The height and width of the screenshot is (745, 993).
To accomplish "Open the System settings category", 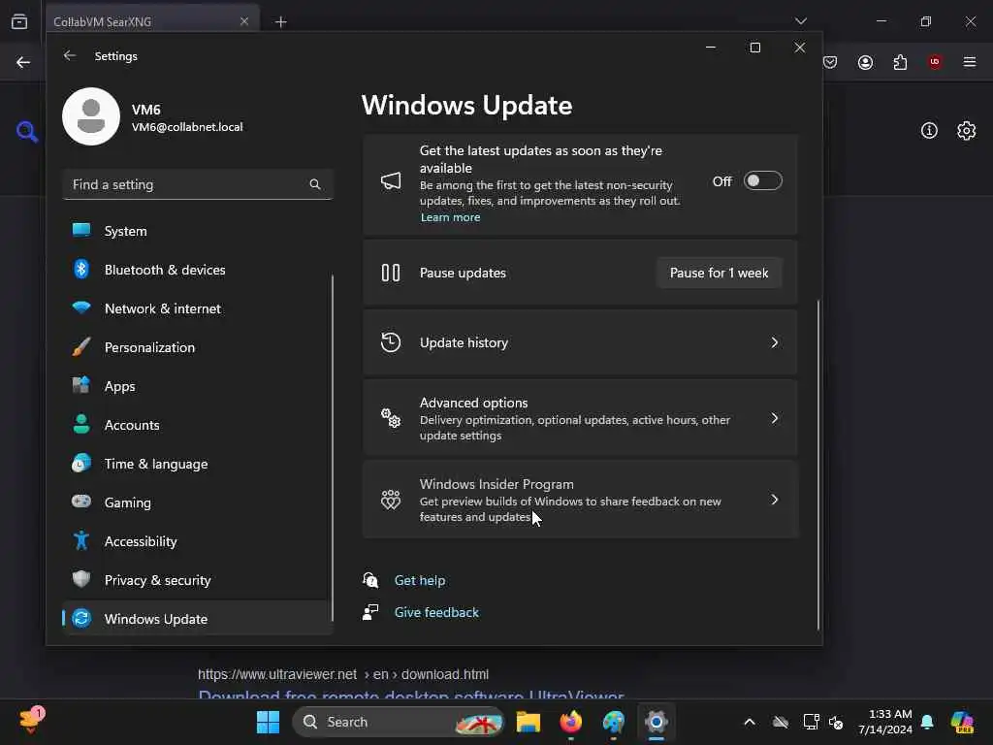I will click(x=196, y=231).
